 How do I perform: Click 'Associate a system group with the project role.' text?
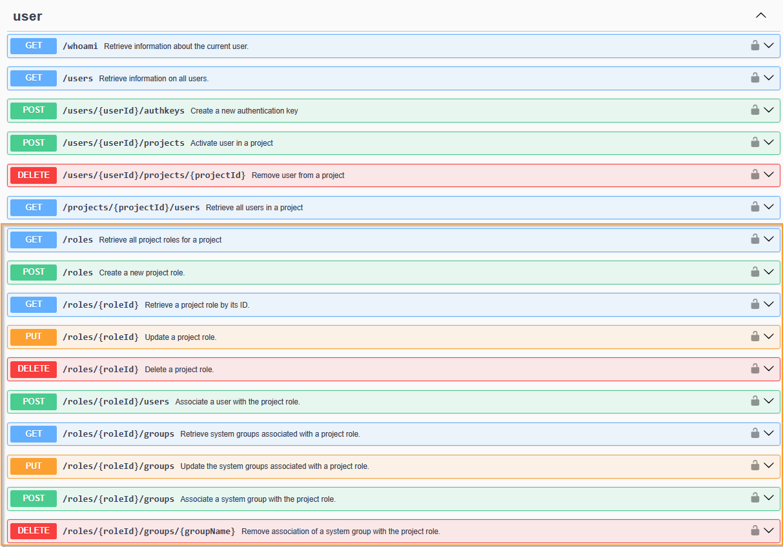point(258,499)
